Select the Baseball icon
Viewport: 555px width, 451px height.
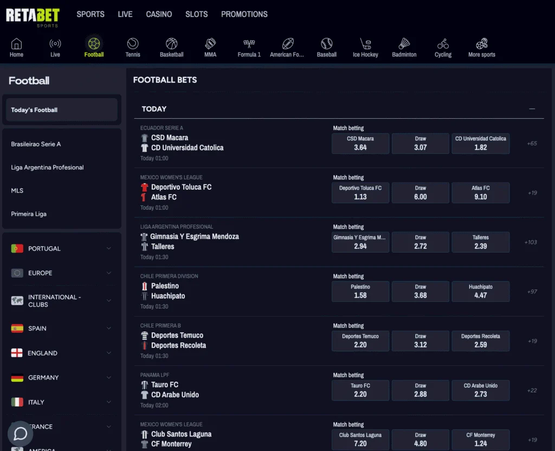[x=326, y=43]
